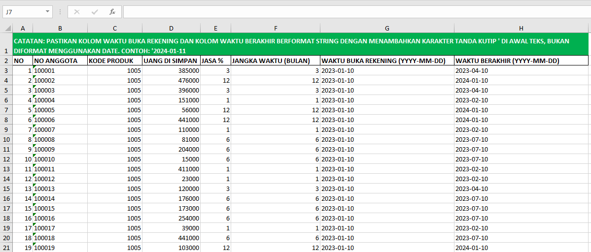Click WAKTU BUKA REKENING cell for member 100016
Image resolution: width=591 pixels, height=252 pixels.
tap(387, 218)
